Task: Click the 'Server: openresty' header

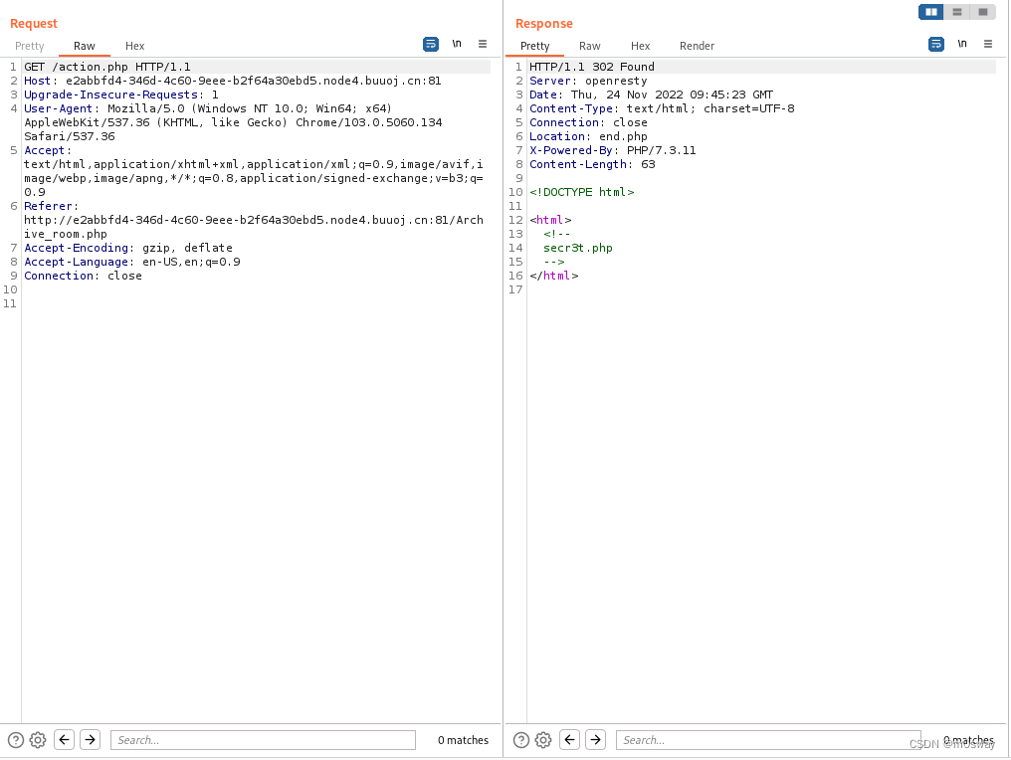Action: pos(588,81)
